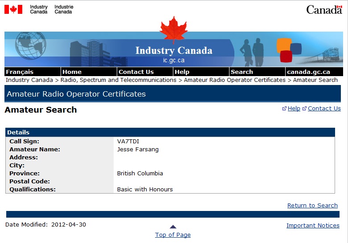Viewport: 348px width, 243px height.
Task: Go to canada.gc.ca menu item
Action: 314,72
